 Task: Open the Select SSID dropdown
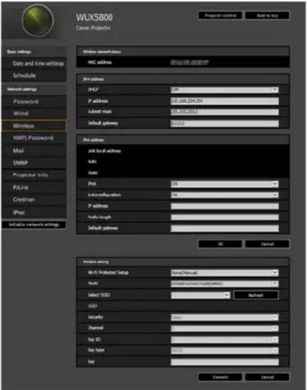pos(200,295)
